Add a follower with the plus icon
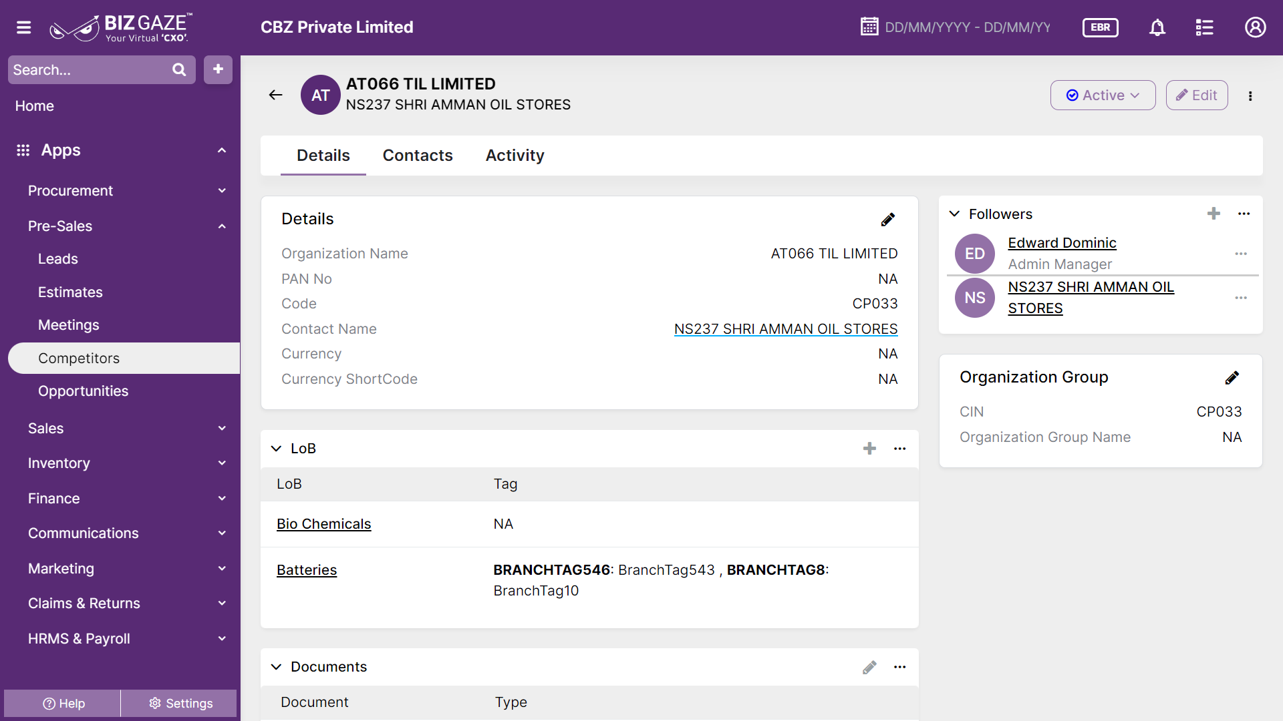The width and height of the screenshot is (1283, 721). click(x=1214, y=214)
